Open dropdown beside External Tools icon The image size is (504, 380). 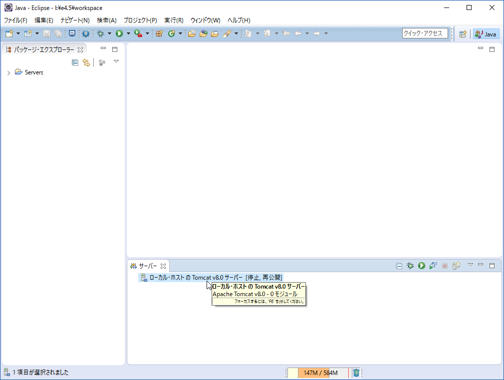[x=147, y=33]
